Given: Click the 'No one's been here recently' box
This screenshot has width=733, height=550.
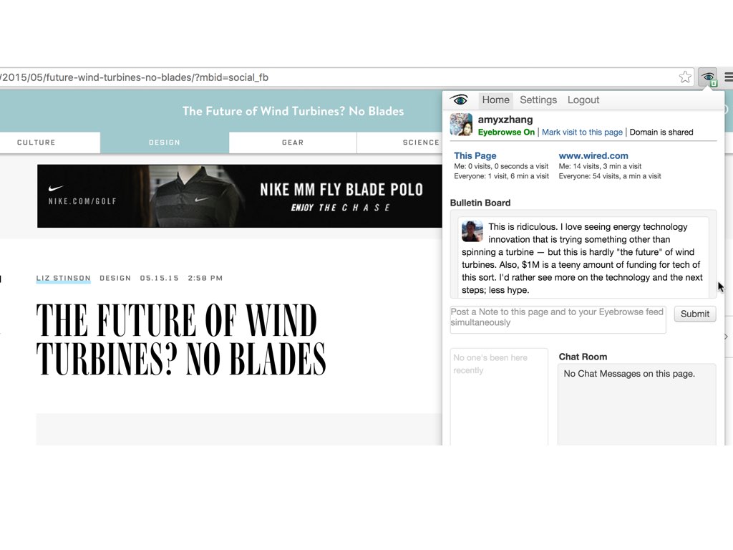Looking at the screenshot, I should click(499, 397).
